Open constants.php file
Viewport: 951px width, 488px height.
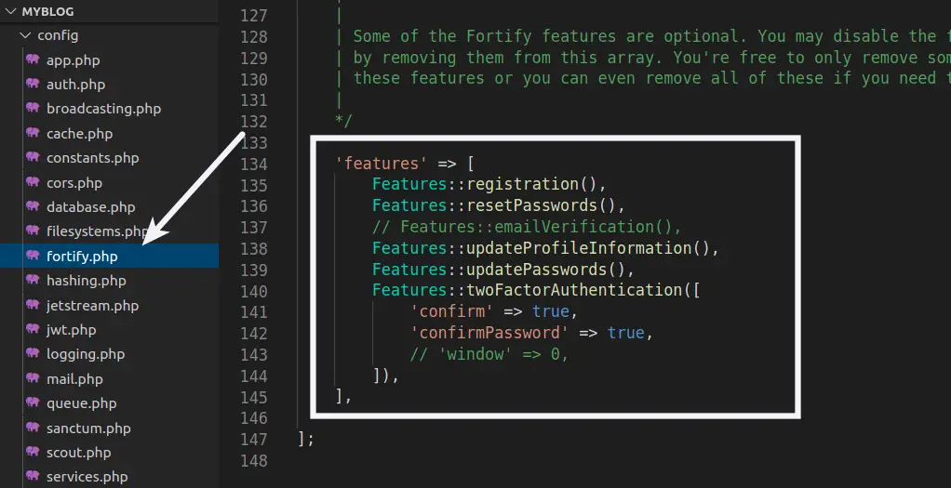coord(93,158)
